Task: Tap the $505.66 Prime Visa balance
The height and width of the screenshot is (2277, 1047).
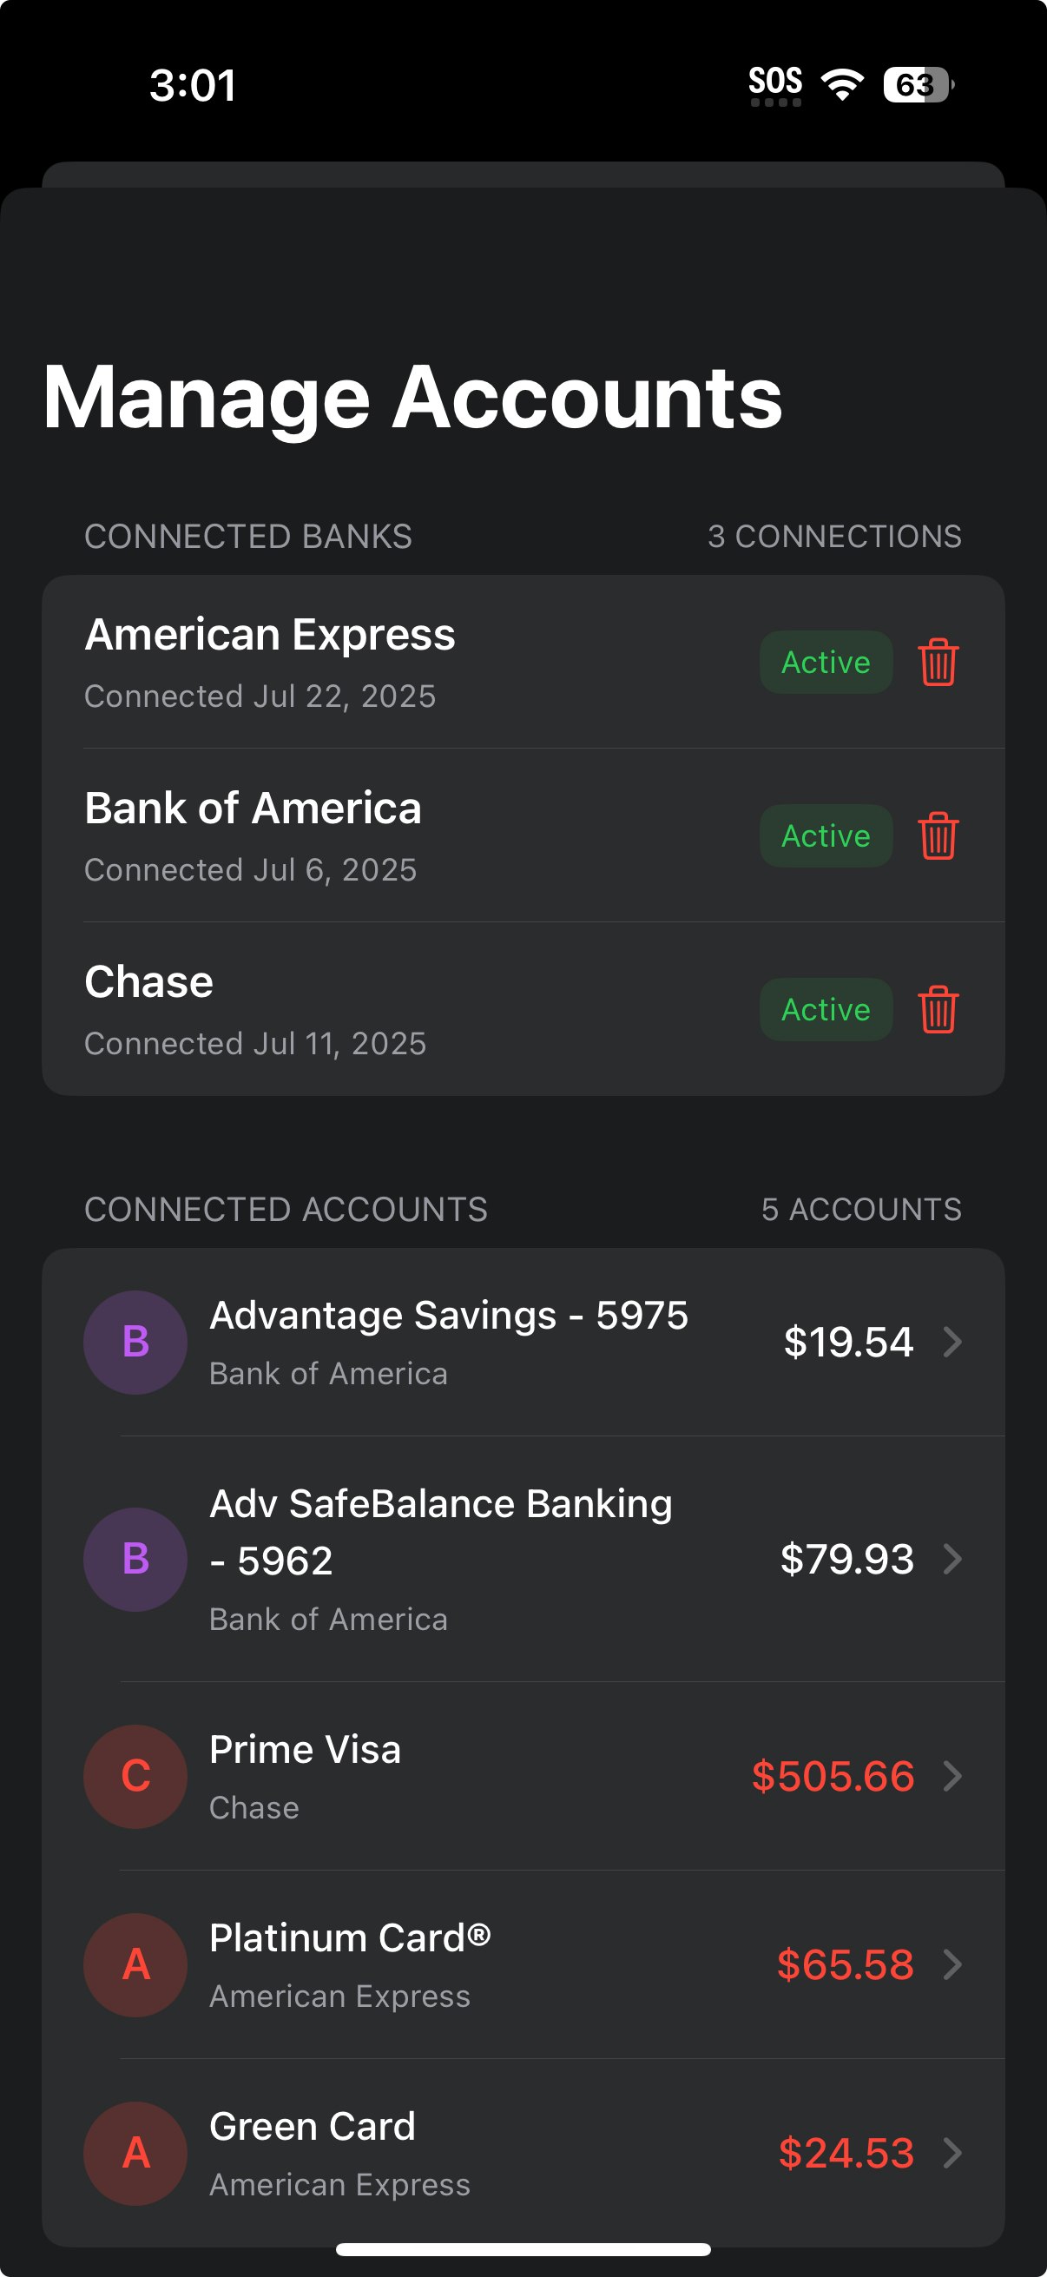Action: (x=833, y=1776)
